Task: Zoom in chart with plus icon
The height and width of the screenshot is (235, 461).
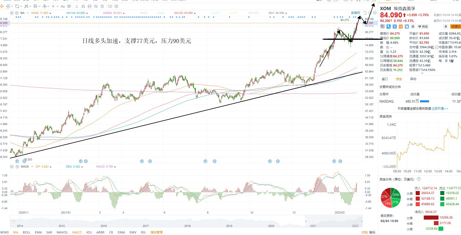Action: tap(375, 13)
